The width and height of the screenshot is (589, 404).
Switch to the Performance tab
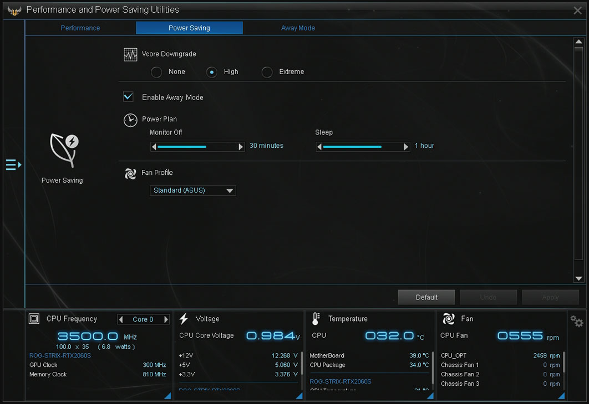click(x=80, y=28)
